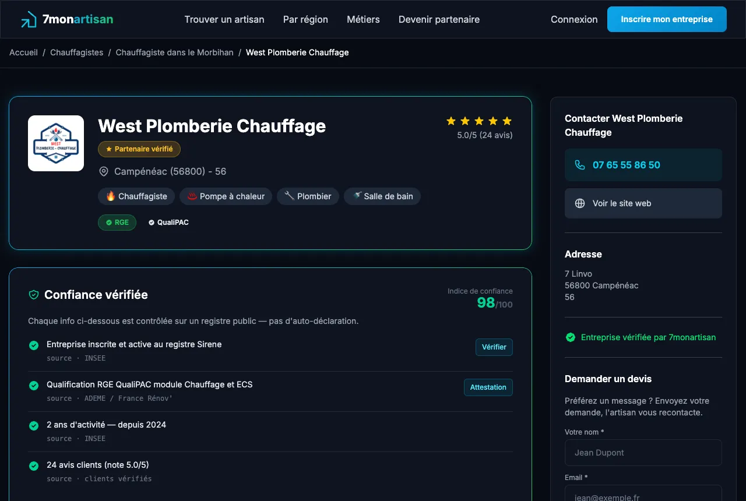
Task: Go to the Métiers navigation item
Action: pyautogui.click(x=363, y=19)
